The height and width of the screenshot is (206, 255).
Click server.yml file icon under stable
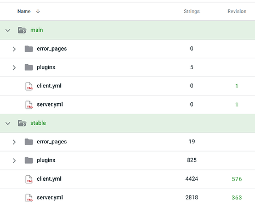pos(29,198)
